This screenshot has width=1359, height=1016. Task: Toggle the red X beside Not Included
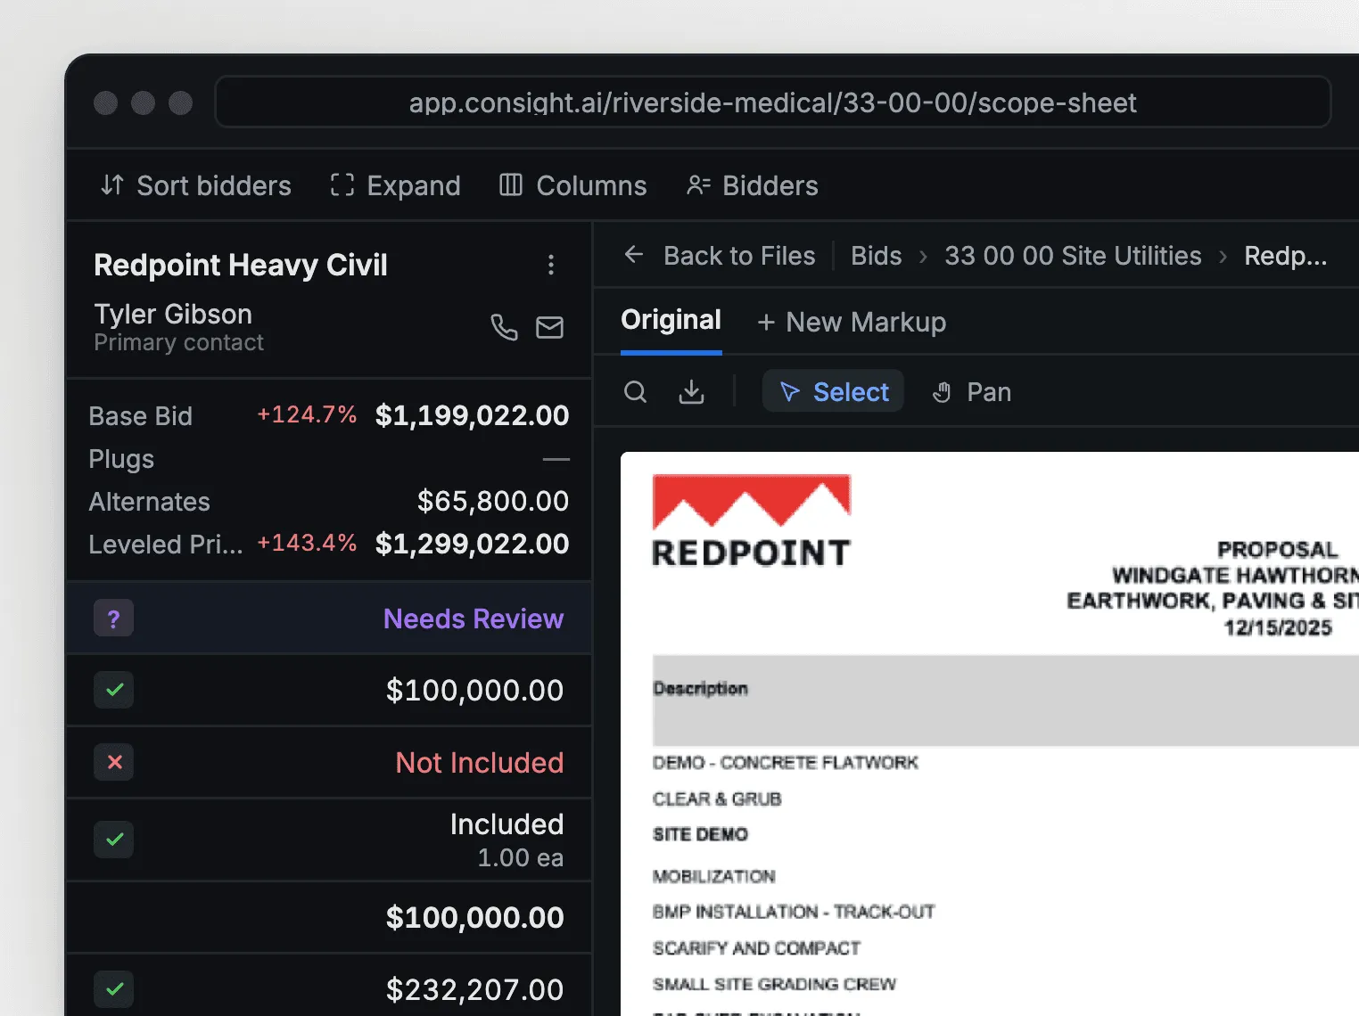(114, 762)
